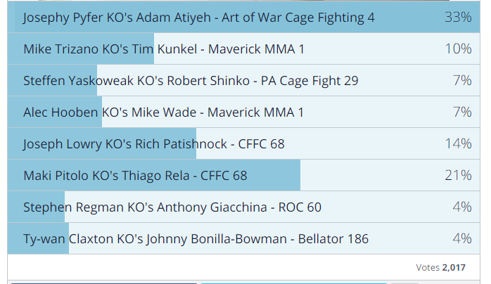
Task: Click the 7% value beside Alec Hooben
Action: (x=462, y=112)
